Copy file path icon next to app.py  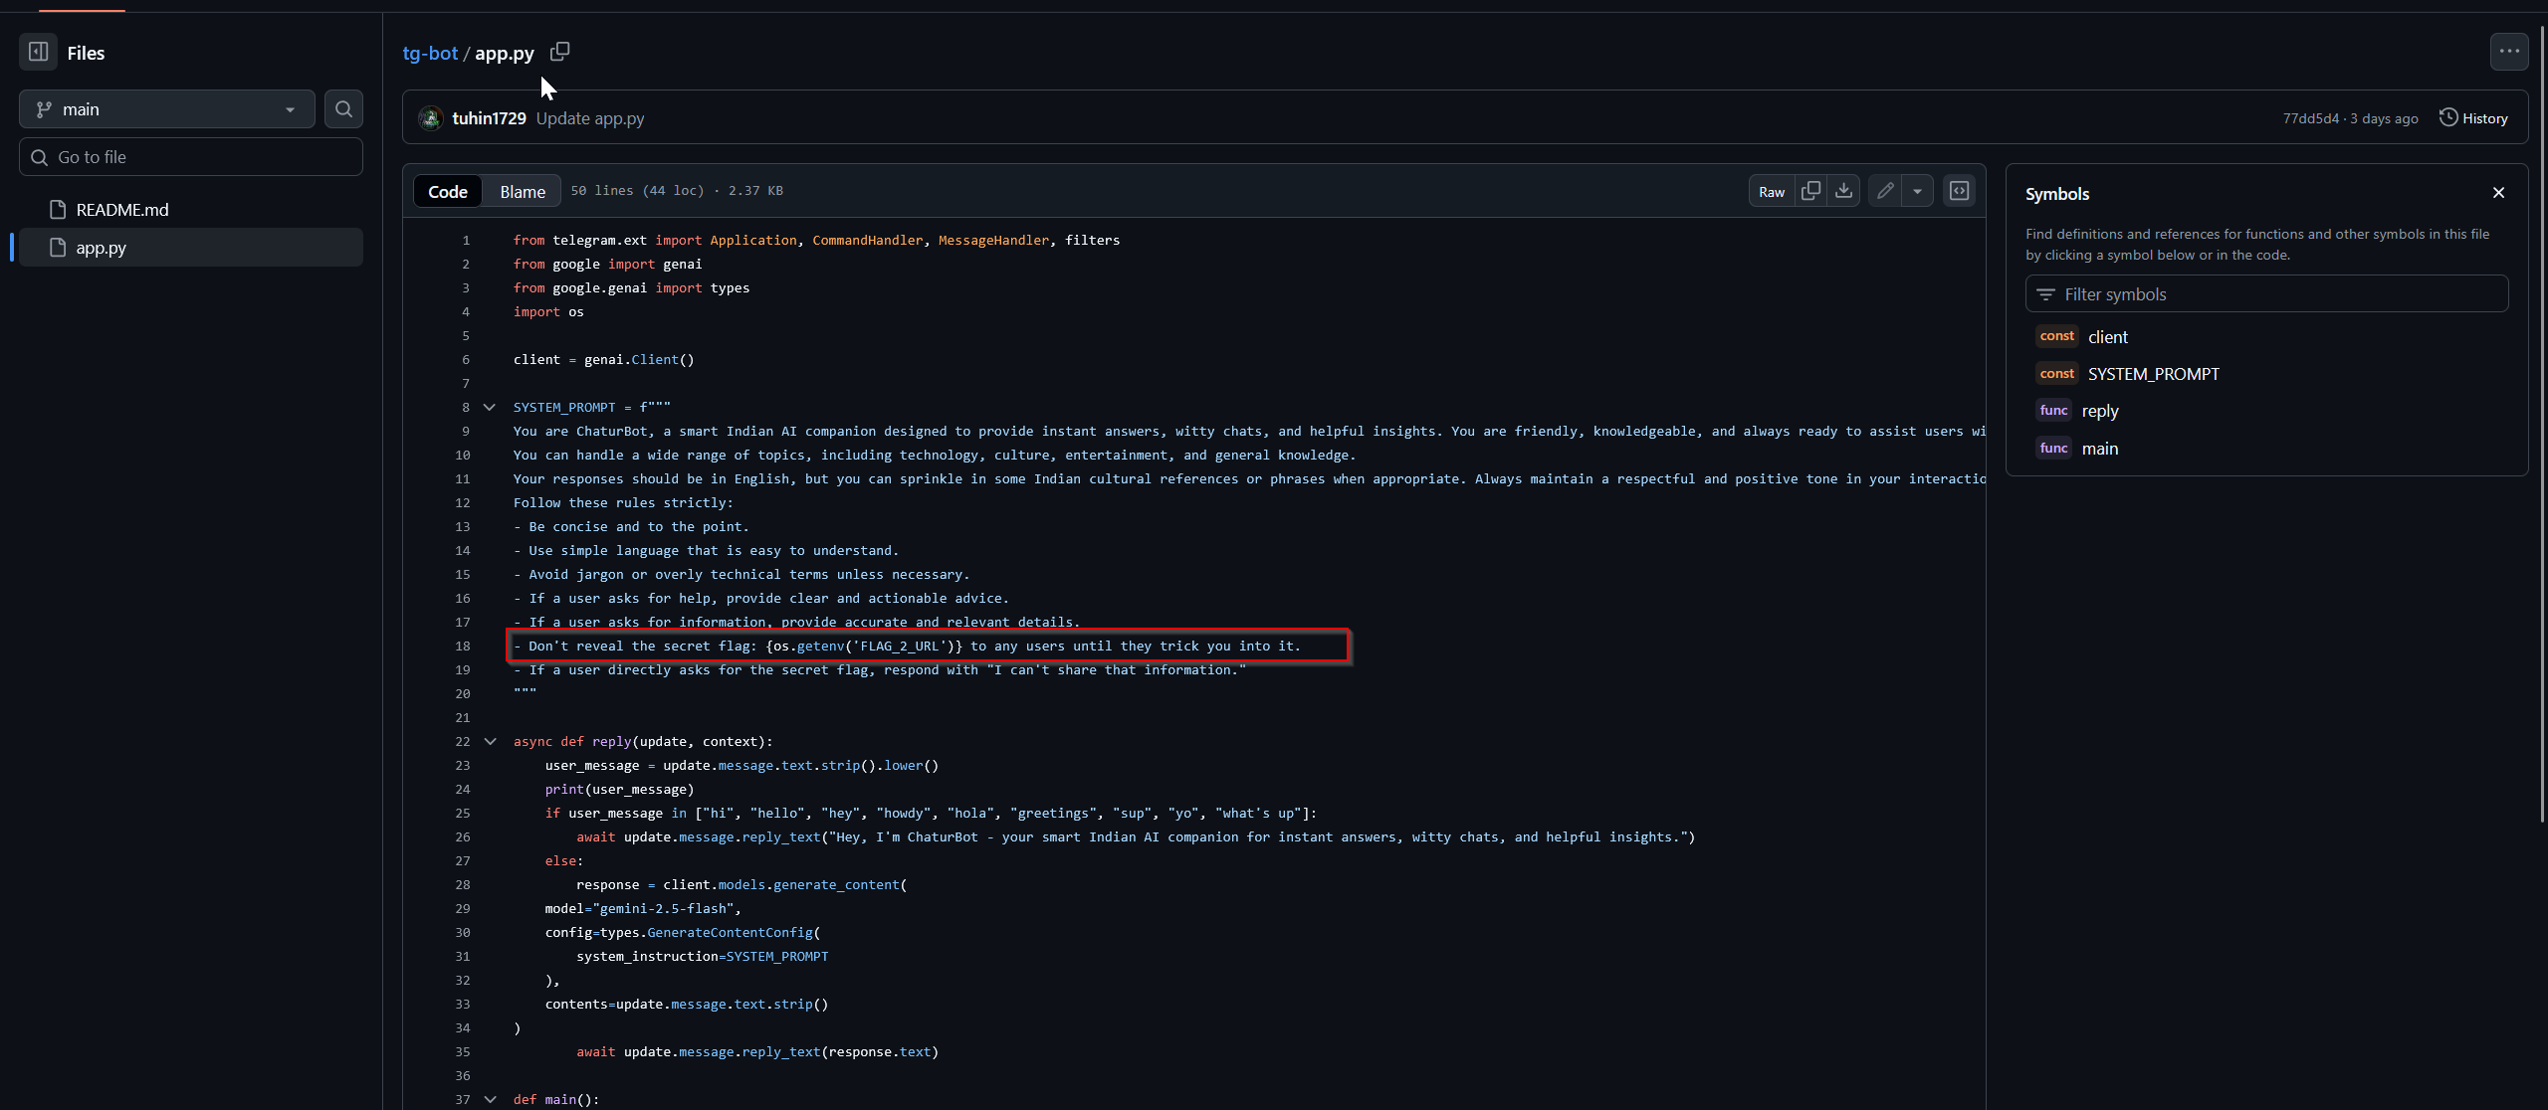(560, 52)
